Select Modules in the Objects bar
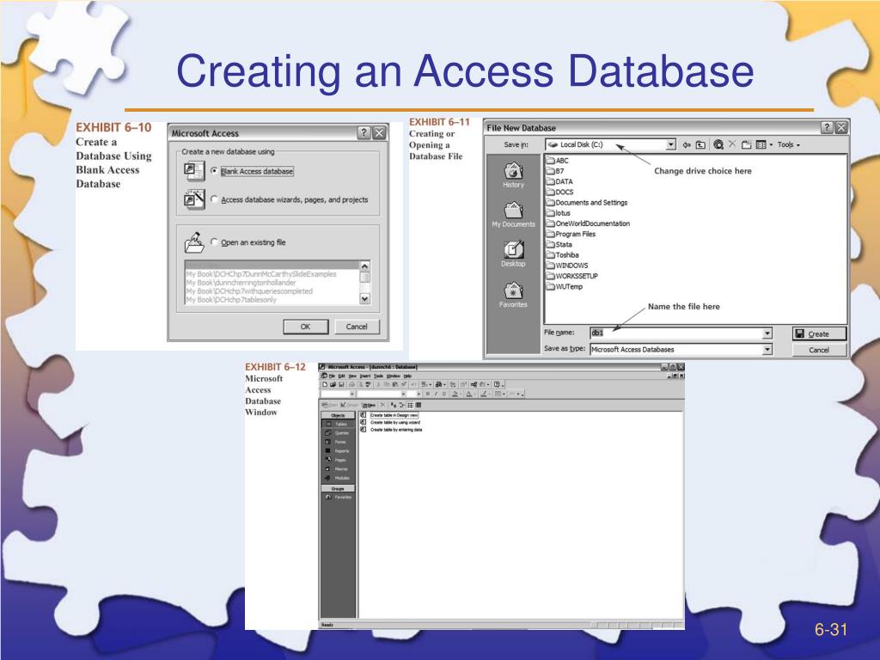This screenshot has width=880, height=660. pyautogui.click(x=338, y=478)
